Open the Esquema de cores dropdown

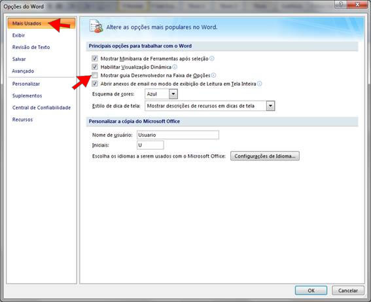tap(173, 94)
